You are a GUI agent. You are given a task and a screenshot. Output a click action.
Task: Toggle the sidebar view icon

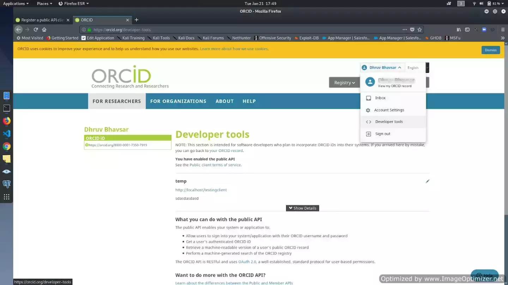pos(467,30)
